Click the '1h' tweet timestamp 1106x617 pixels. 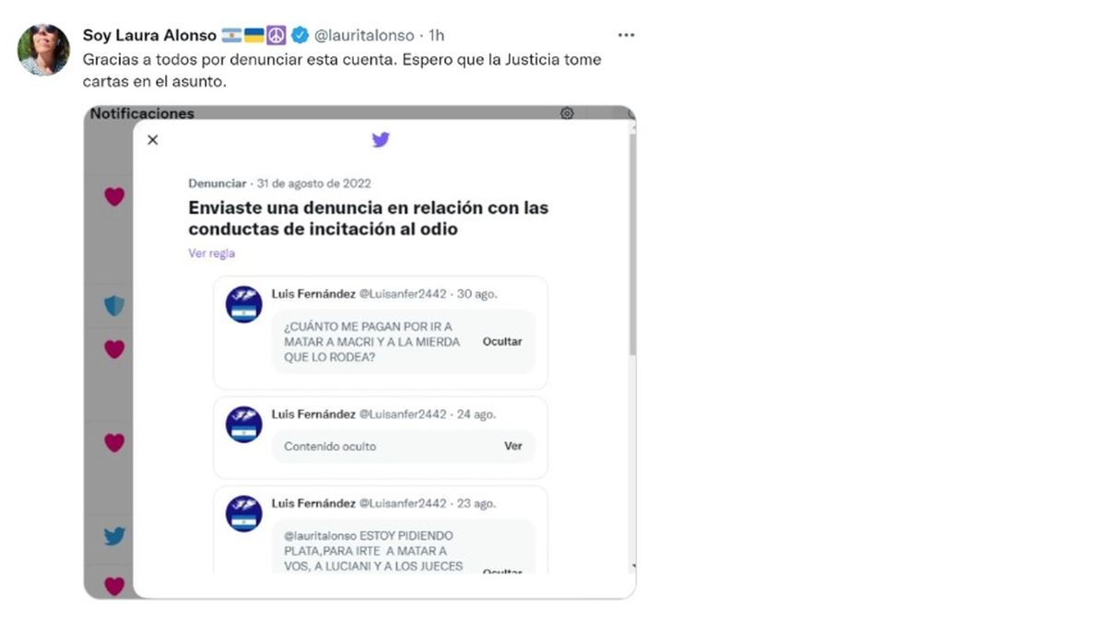click(437, 35)
